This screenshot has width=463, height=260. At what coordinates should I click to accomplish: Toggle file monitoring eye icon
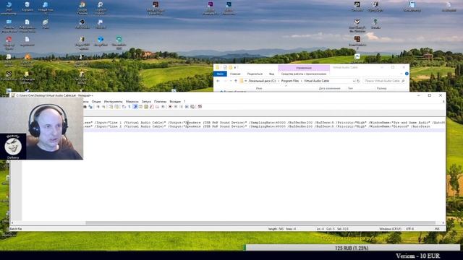coord(163,107)
